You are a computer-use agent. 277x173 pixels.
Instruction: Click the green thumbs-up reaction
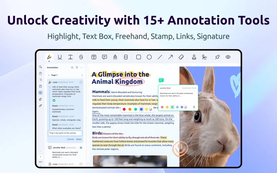(x=54, y=100)
